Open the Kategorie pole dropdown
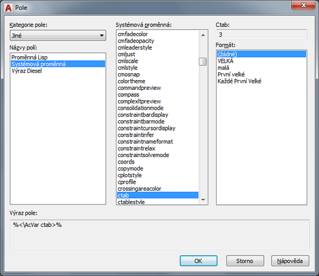319x276 pixels. click(x=58, y=36)
